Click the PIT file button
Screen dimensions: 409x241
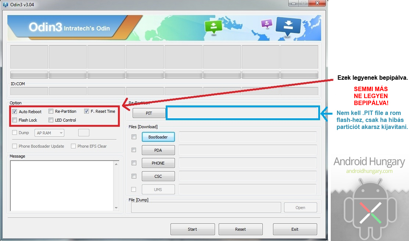[x=149, y=113]
